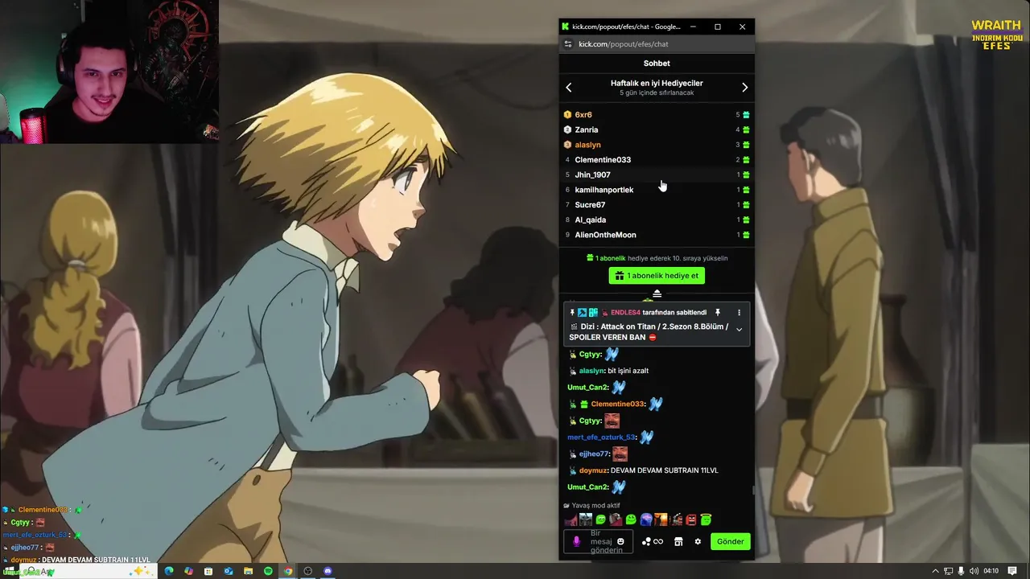The height and width of the screenshot is (579, 1030).
Task: Insert the green halo emote
Action: (706, 519)
